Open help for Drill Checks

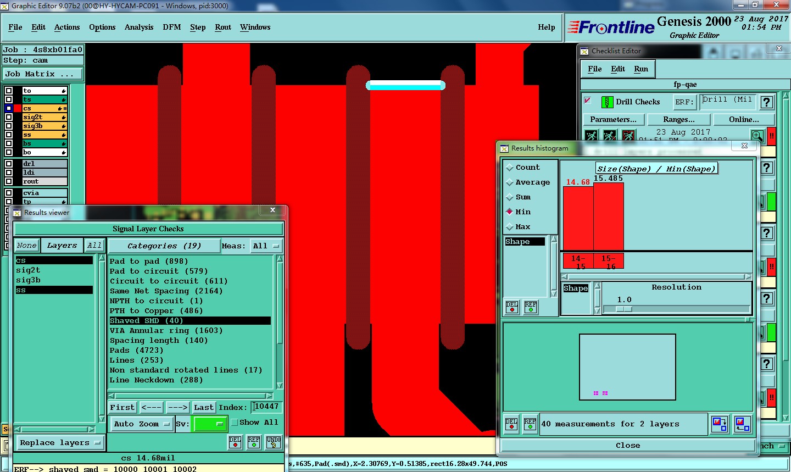pyautogui.click(x=767, y=102)
